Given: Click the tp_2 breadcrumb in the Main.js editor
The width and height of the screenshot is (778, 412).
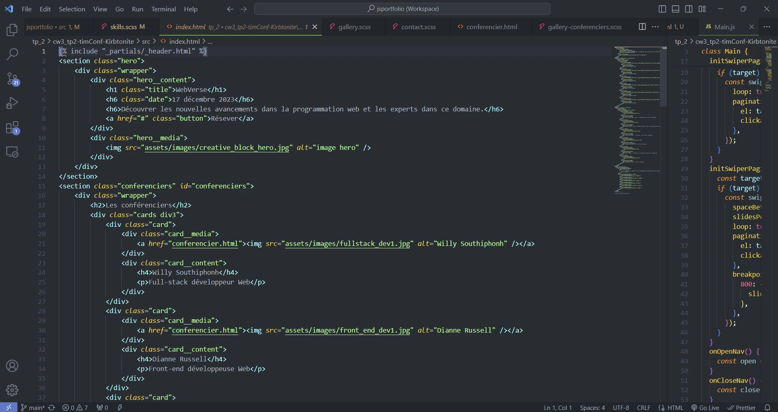Looking at the screenshot, I should pyautogui.click(x=681, y=41).
